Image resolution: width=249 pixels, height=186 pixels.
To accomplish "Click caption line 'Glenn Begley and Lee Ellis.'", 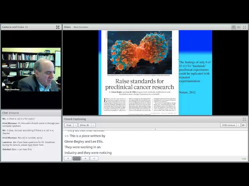I will click(84, 141).
